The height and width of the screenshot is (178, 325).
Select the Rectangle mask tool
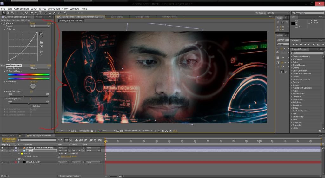[32, 13]
